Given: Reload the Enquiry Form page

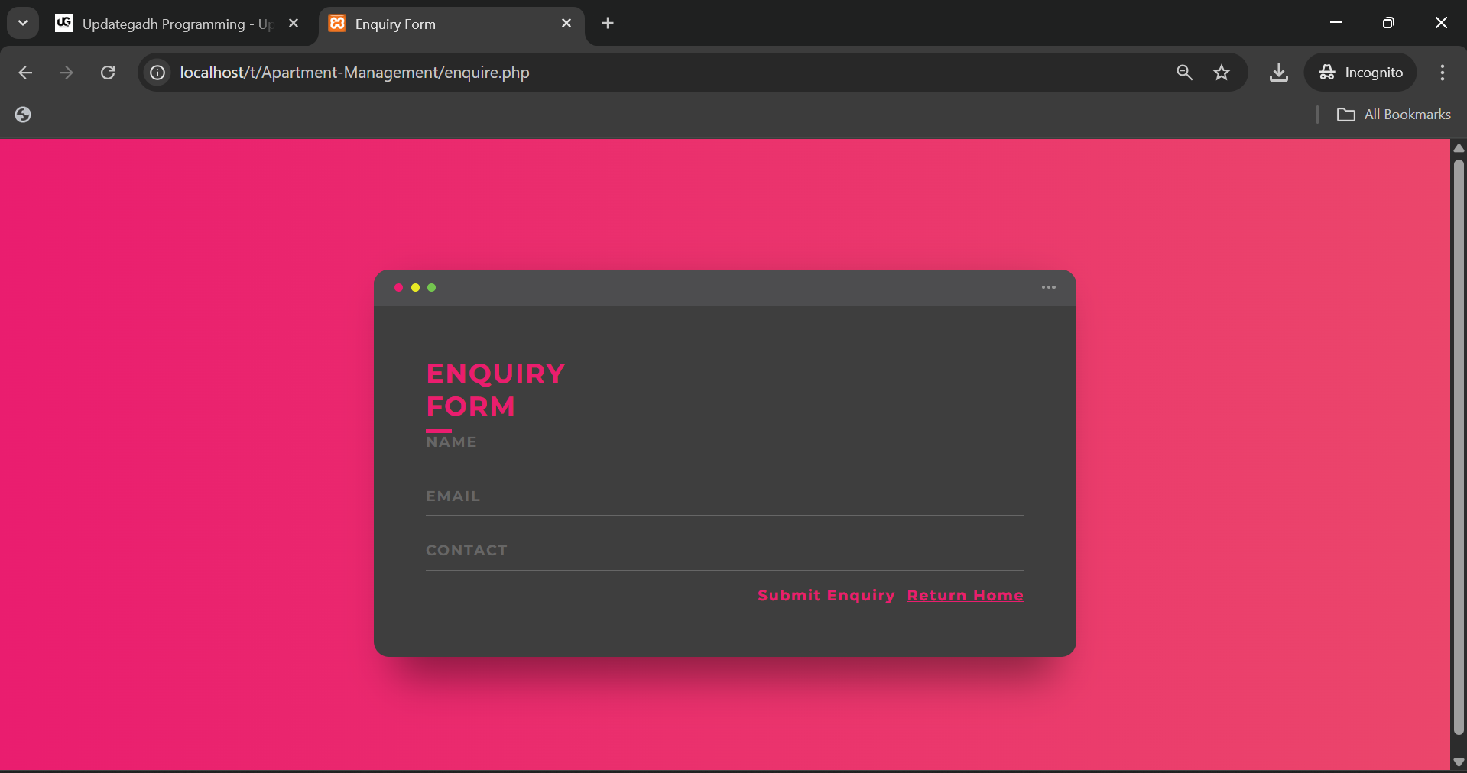Looking at the screenshot, I should tap(108, 73).
